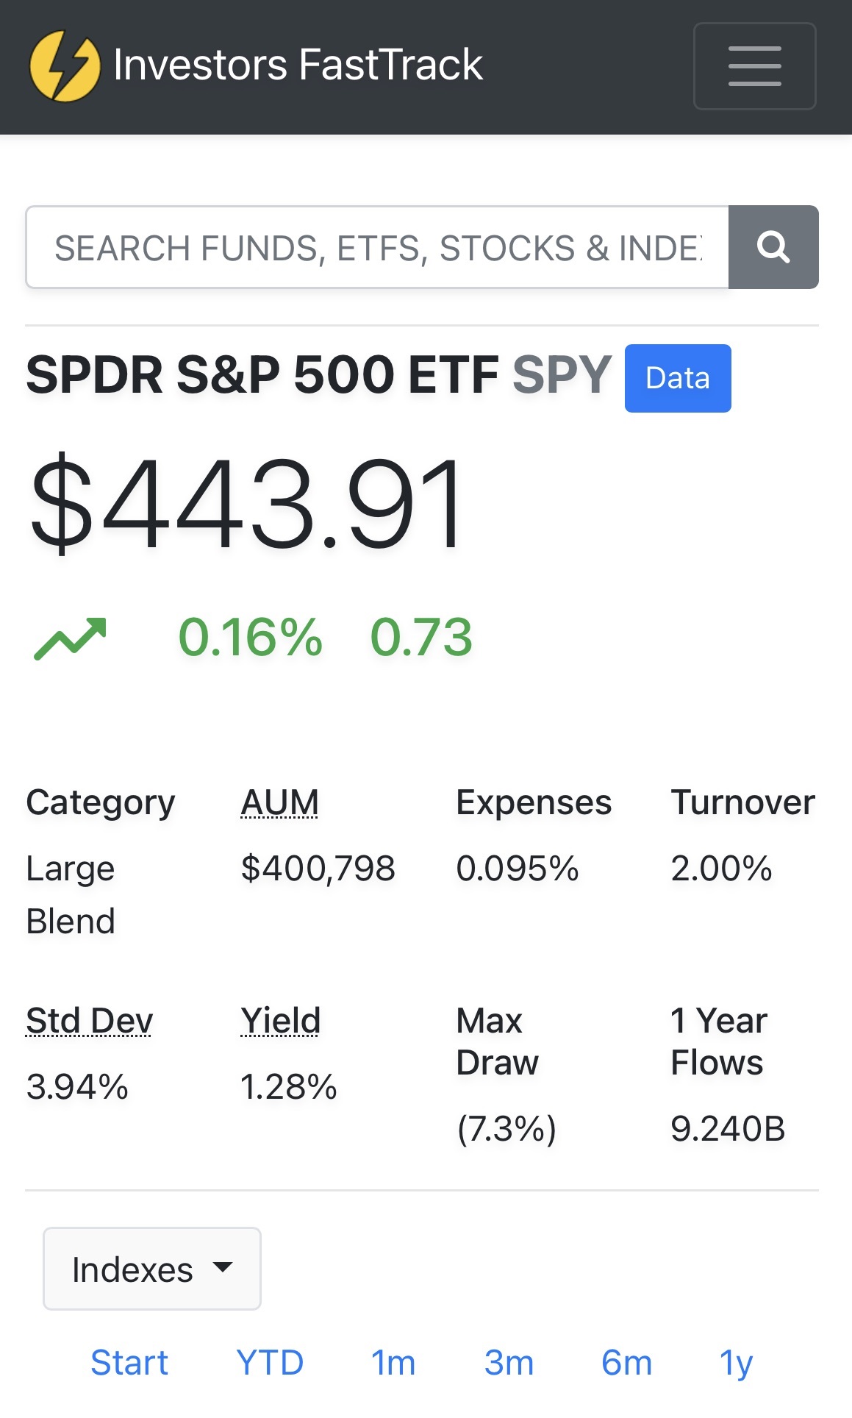
Task: Expand the Indexes dropdown
Action: pos(152,1269)
